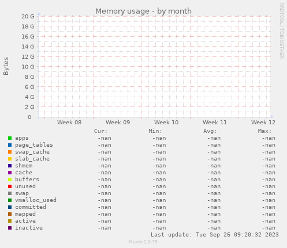Click the lime buffers legend swatch
This screenshot has height=248, width=287.
(x=10, y=180)
